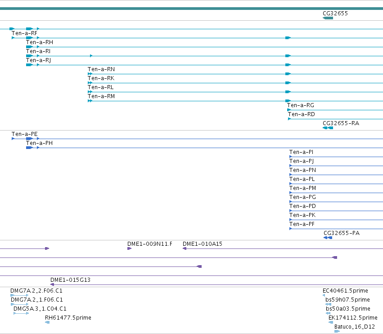Choose the Ten-a-RI transcript label
The height and width of the screenshot is (334, 383).
(x=38, y=51)
